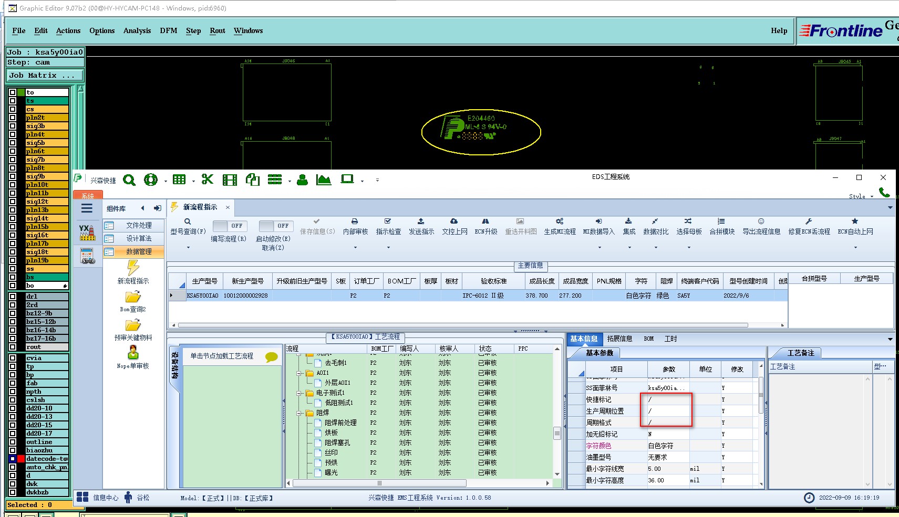The image size is (899, 517).
Task: Toggle checkbox for layer rout
Action: click(13, 347)
